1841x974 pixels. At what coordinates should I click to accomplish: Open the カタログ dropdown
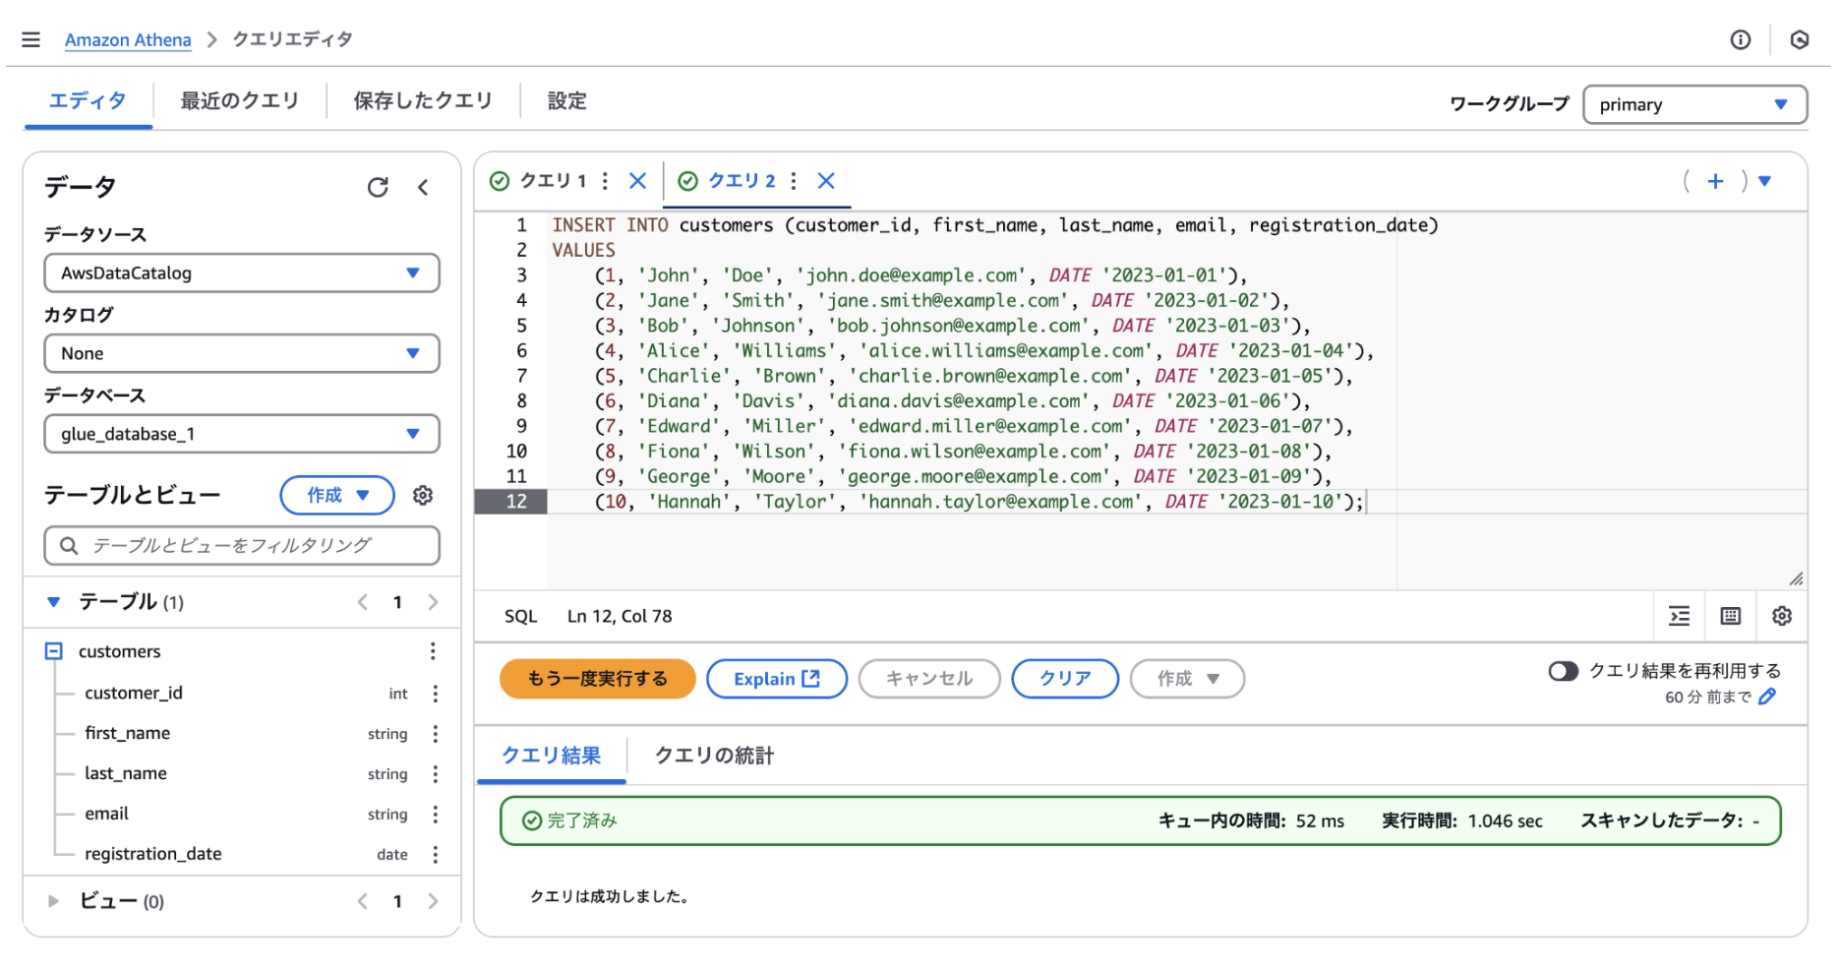[x=242, y=353]
